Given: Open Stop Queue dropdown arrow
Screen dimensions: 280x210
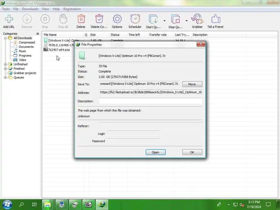Looking at the screenshot, I should (x=186, y=21).
